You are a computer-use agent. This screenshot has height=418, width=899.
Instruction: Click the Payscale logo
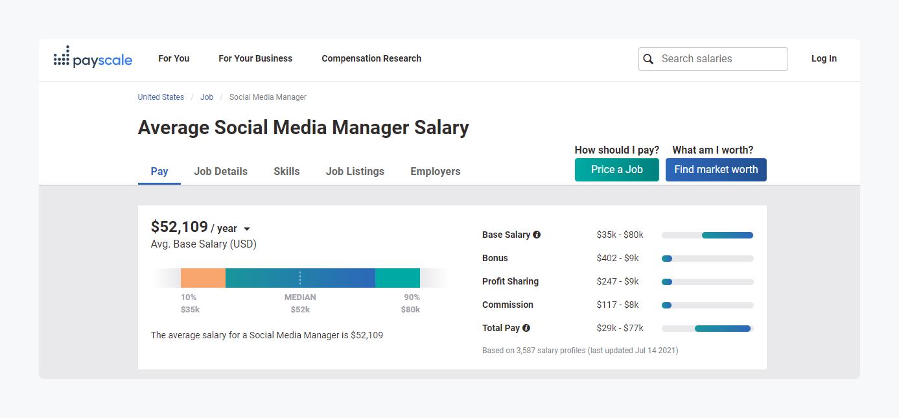click(x=93, y=58)
